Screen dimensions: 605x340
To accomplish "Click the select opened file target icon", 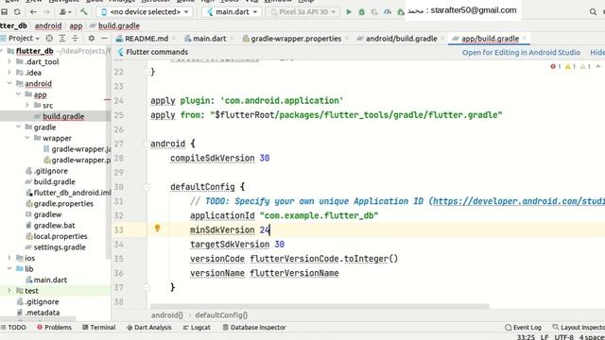I will pos(49,38).
